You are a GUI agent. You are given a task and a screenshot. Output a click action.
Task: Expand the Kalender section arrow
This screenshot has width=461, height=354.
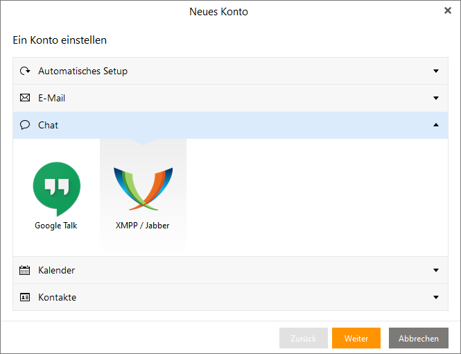coord(436,270)
